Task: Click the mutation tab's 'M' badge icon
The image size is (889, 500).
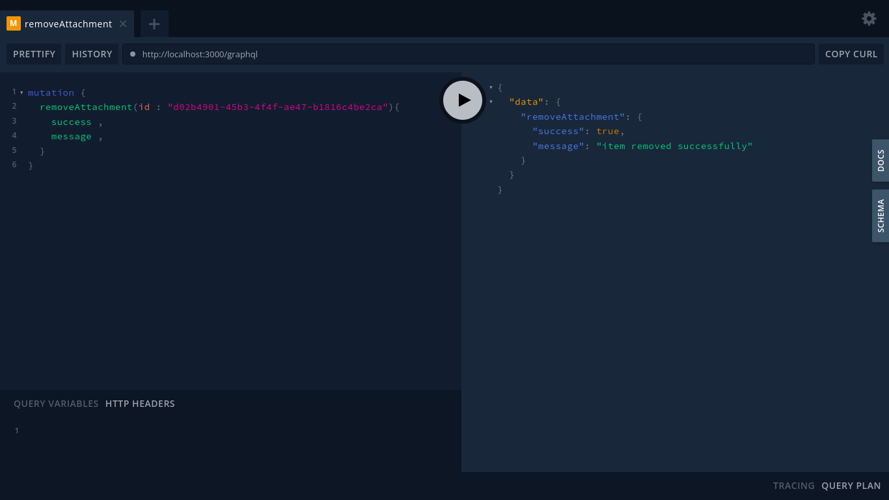Action: (13, 23)
